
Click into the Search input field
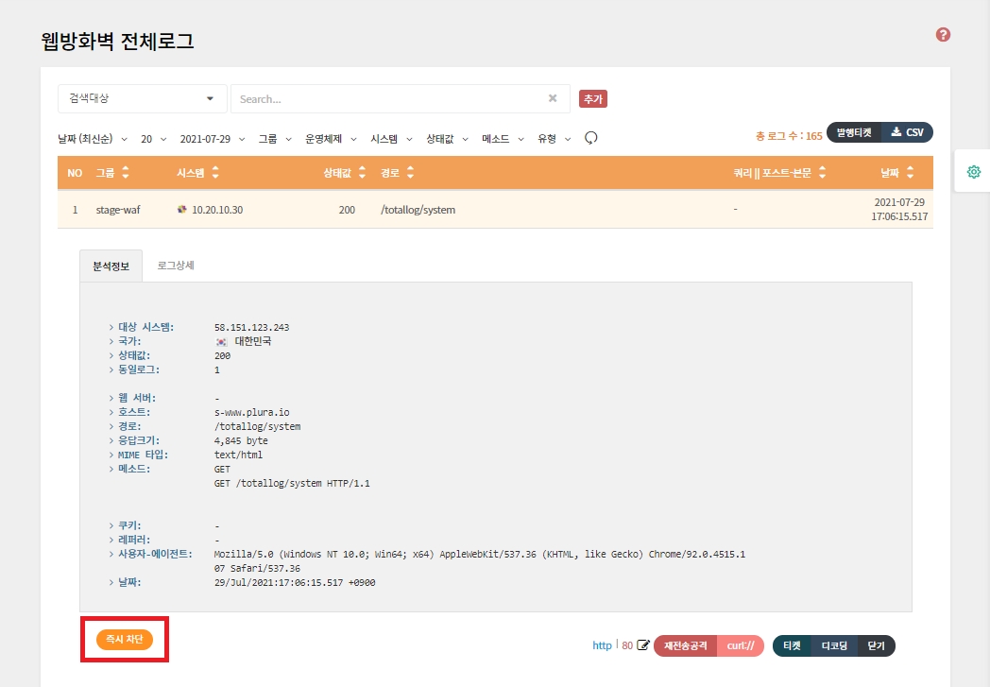click(x=387, y=98)
